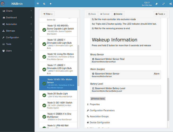Expand the Properties section
This screenshot has width=173, height=132.
coord(95,104)
